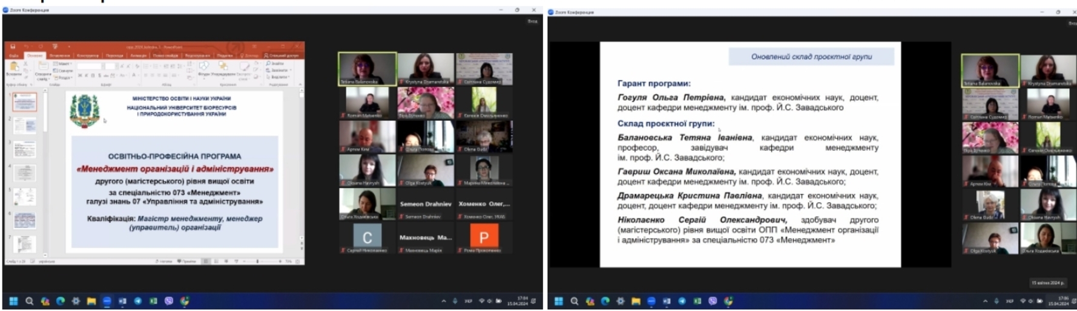Click 'Гавриш Оксана Миколаївна' name on slide
Image resolution: width=1077 pixels, height=311 pixels.
[677, 172]
